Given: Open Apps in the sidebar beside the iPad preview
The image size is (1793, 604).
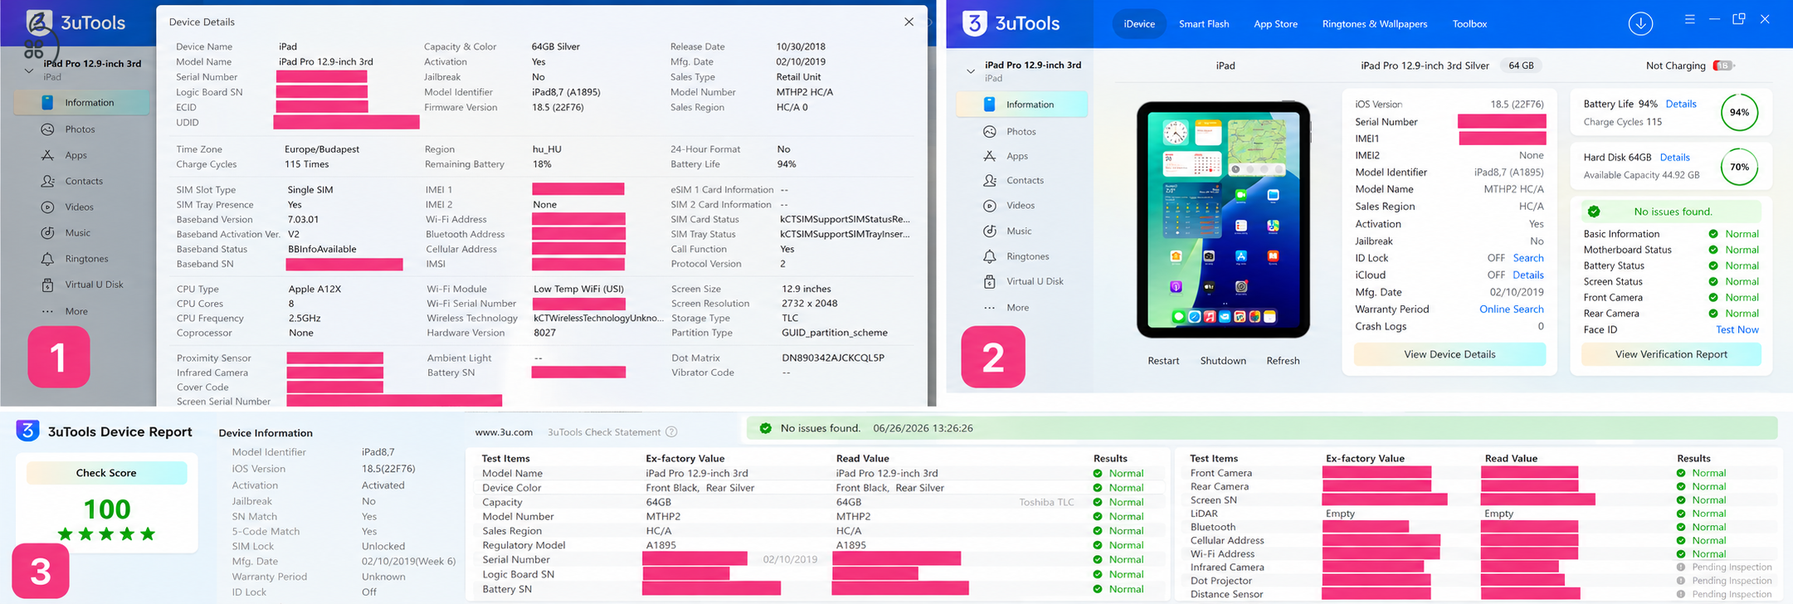Looking at the screenshot, I should tap(1017, 156).
